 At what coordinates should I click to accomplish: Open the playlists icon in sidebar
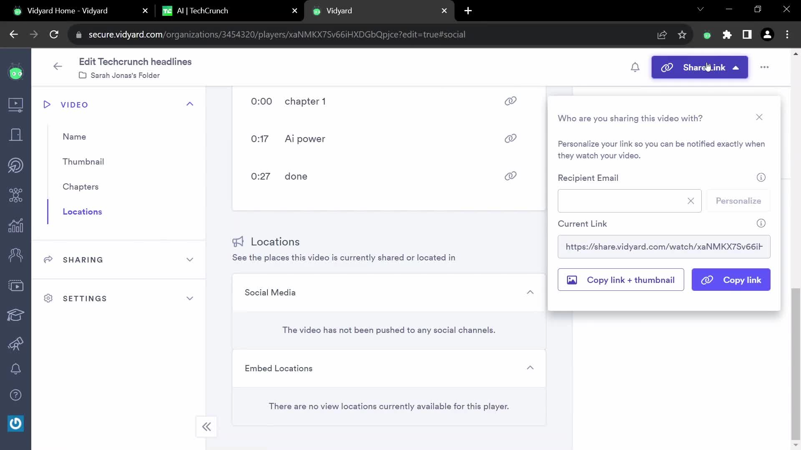pyautogui.click(x=15, y=285)
